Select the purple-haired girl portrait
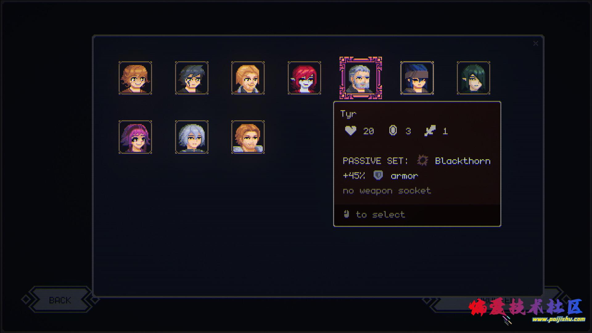Viewport: 592px width, 333px height. [x=135, y=137]
